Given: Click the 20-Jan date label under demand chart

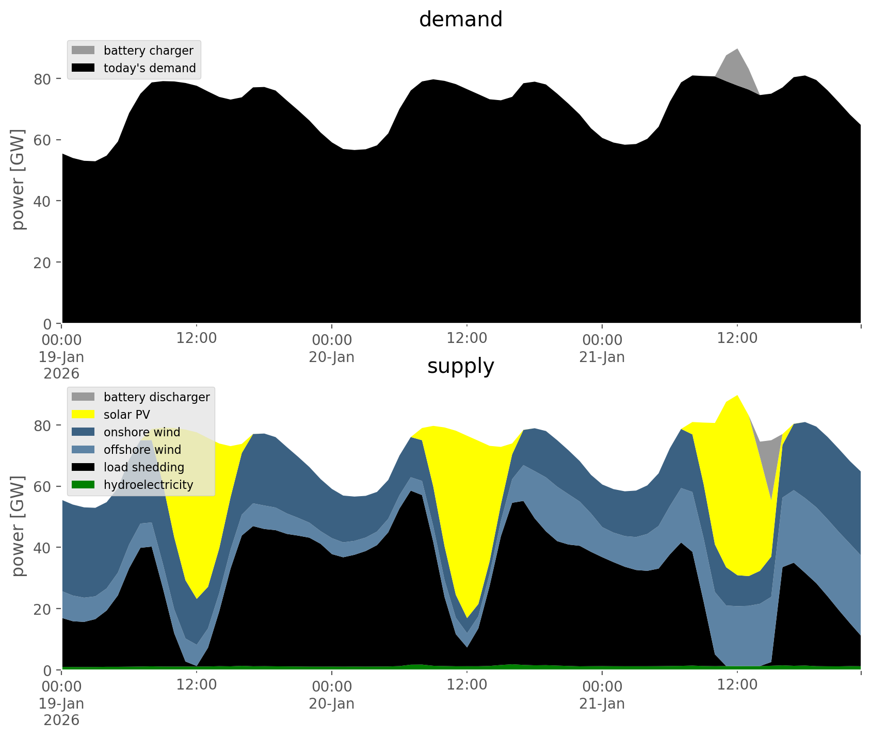Looking at the screenshot, I should point(331,357).
